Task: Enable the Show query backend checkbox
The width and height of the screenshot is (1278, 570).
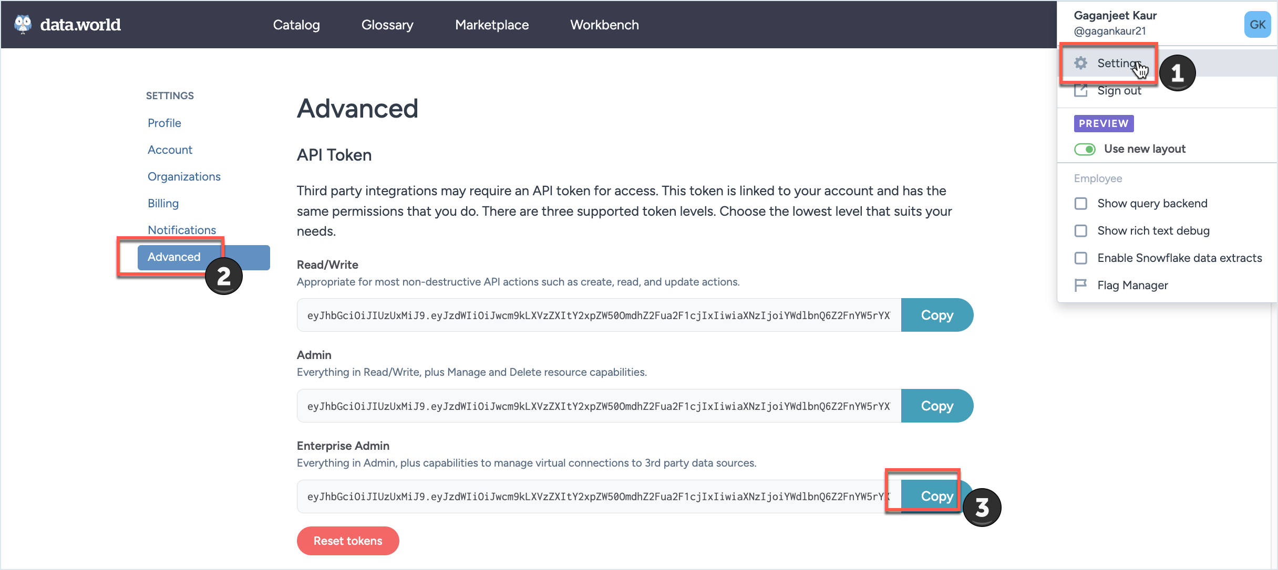Action: (x=1081, y=203)
